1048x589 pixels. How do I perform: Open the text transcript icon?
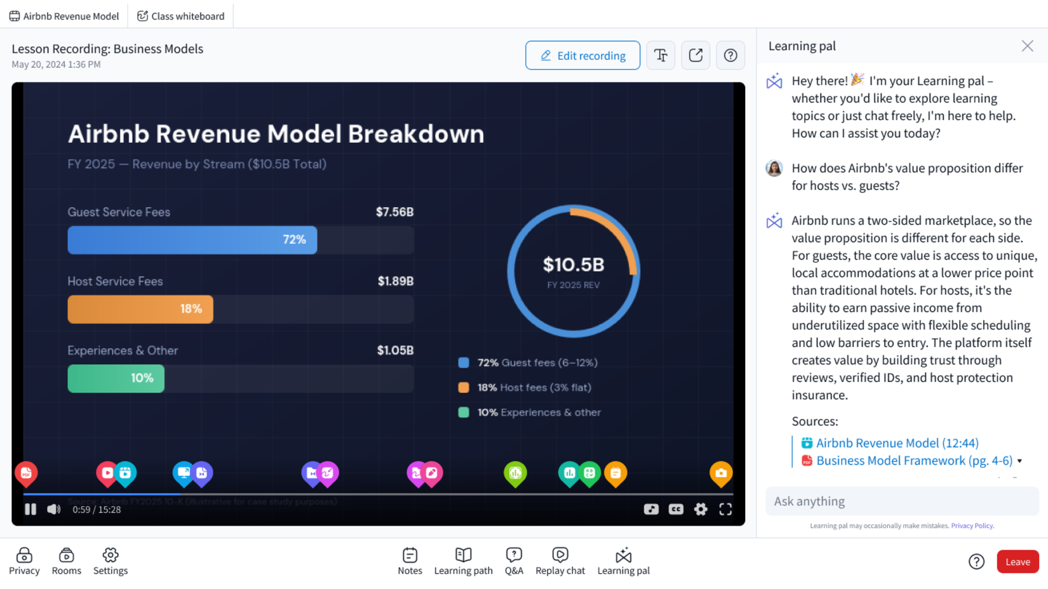[x=661, y=55]
